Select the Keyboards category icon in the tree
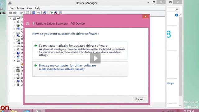The image size is (199, 112). click(18, 46)
